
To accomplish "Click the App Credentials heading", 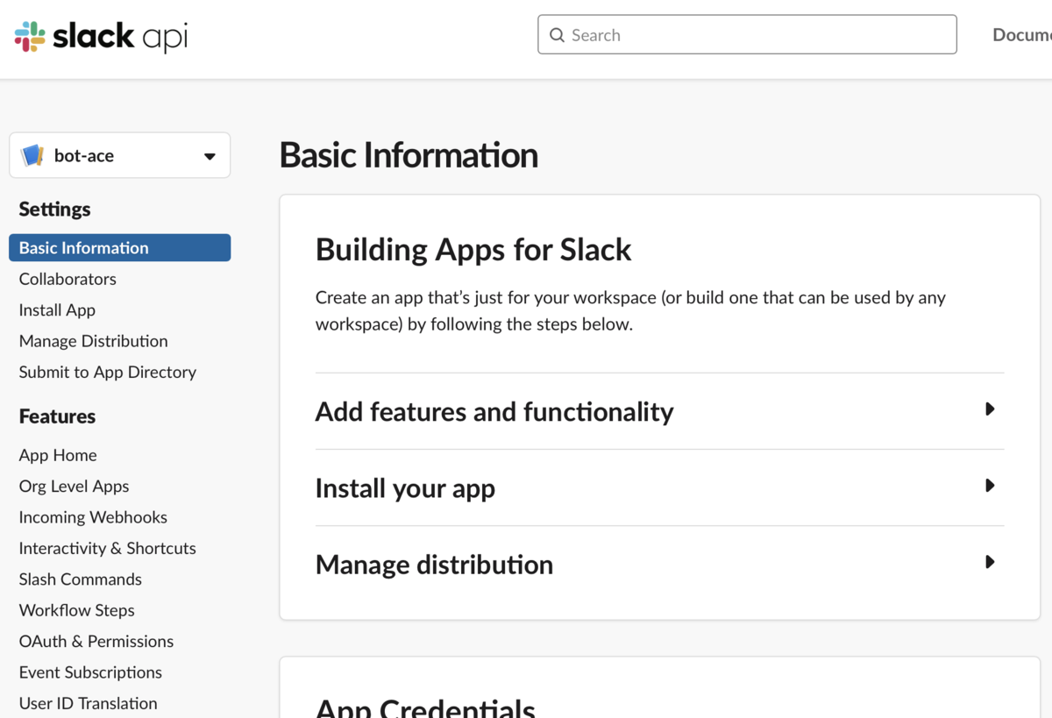I will (425, 707).
